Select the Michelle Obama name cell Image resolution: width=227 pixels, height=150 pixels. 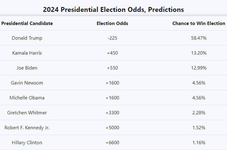tap(27, 98)
